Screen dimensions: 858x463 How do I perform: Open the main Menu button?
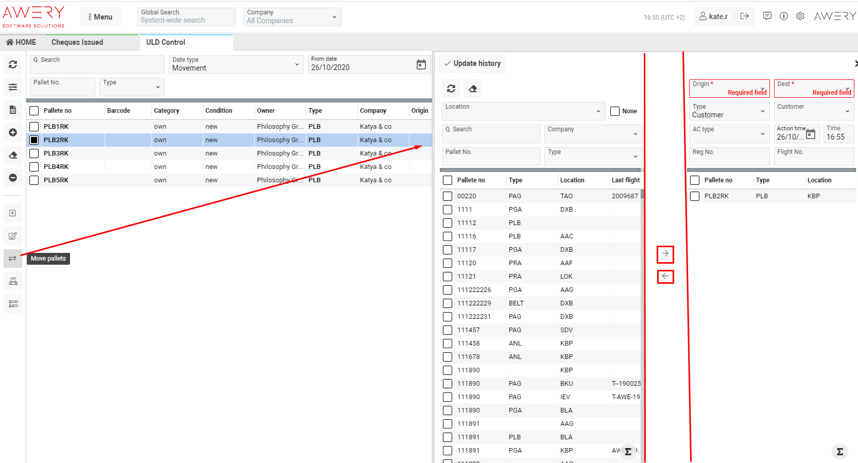point(100,17)
